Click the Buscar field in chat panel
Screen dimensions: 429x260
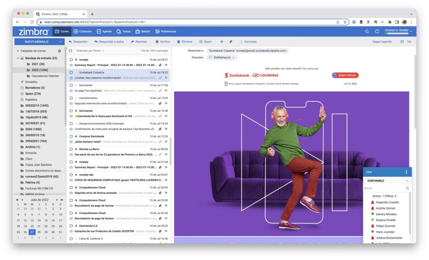[x=384, y=188]
